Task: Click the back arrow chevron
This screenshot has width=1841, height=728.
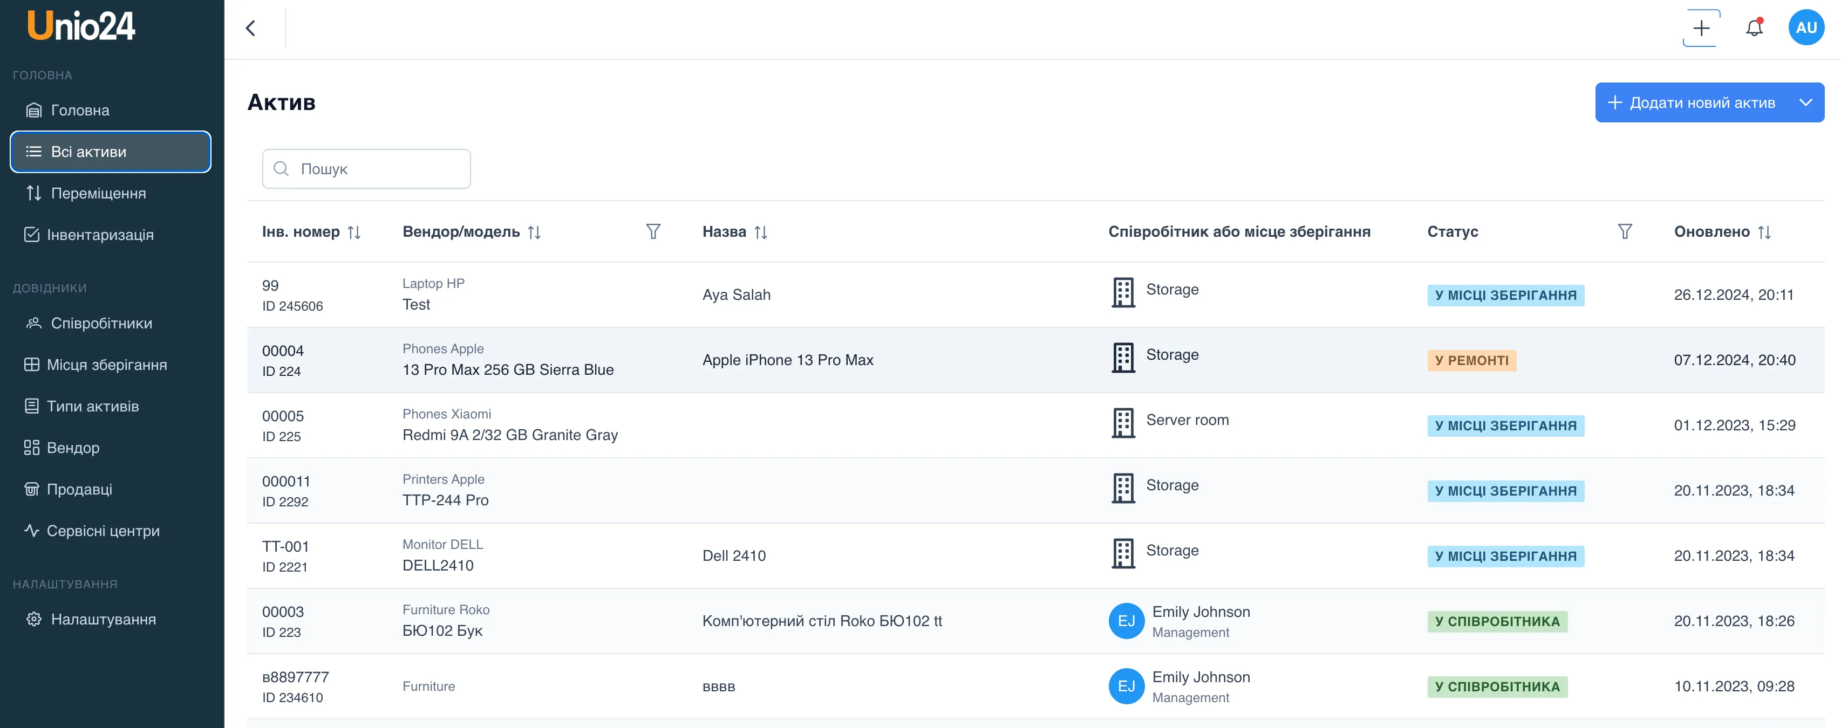Action: click(x=251, y=28)
